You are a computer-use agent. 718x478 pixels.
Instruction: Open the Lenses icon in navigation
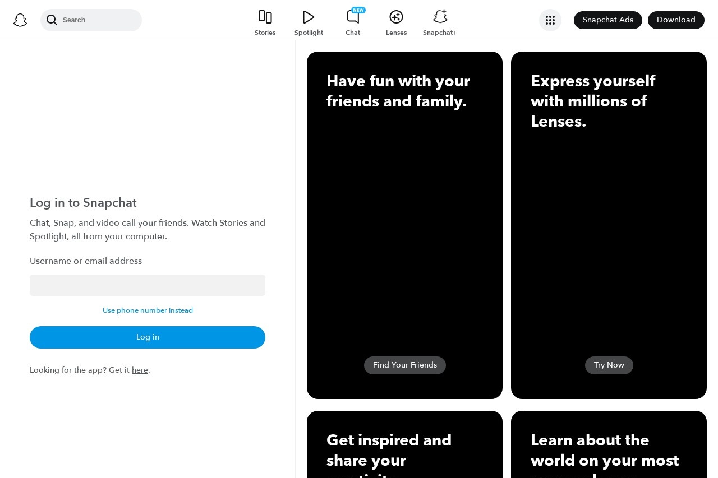pos(396,17)
